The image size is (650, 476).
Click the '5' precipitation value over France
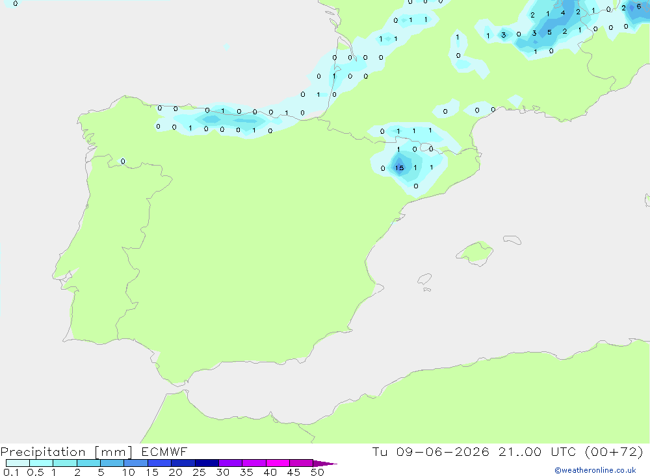[549, 32]
